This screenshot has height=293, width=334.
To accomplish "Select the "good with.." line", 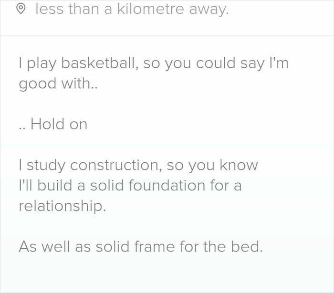I will (x=58, y=84).
